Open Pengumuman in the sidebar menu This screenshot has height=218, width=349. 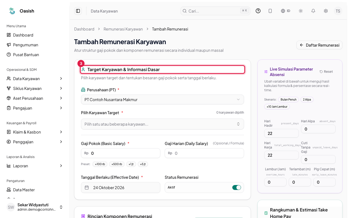pyautogui.click(x=35, y=45)
